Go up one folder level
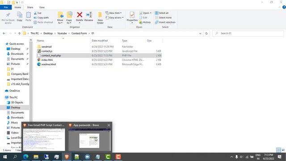The image size is (286, 161). click(x=20, y=33)
